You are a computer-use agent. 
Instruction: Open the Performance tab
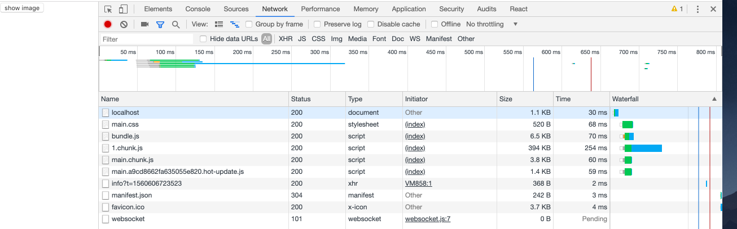pos(321,9)
